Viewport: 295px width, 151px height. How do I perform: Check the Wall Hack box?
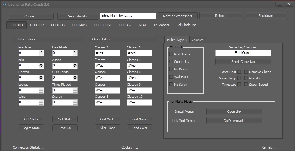click(x=171, y=77)
